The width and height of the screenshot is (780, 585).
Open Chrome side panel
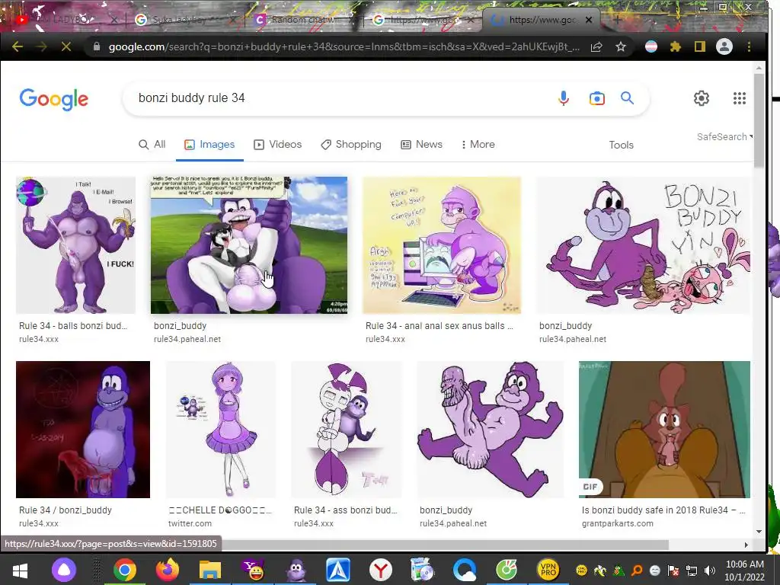point(700,46)
